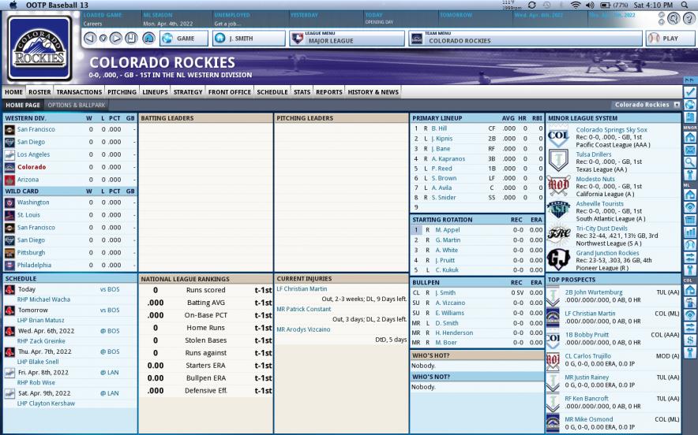This screenshot has width=698, height=435.
Task: Open the League Menu MAJOR LEAGUE dropdown
Action: tap(347, 38)
